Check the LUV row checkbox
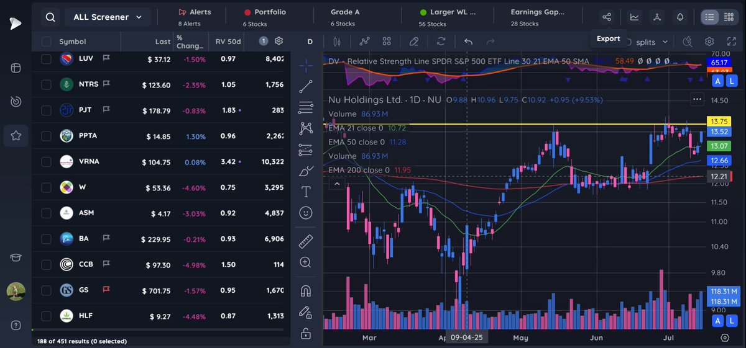746x348 pixels. tap(47, 58)
